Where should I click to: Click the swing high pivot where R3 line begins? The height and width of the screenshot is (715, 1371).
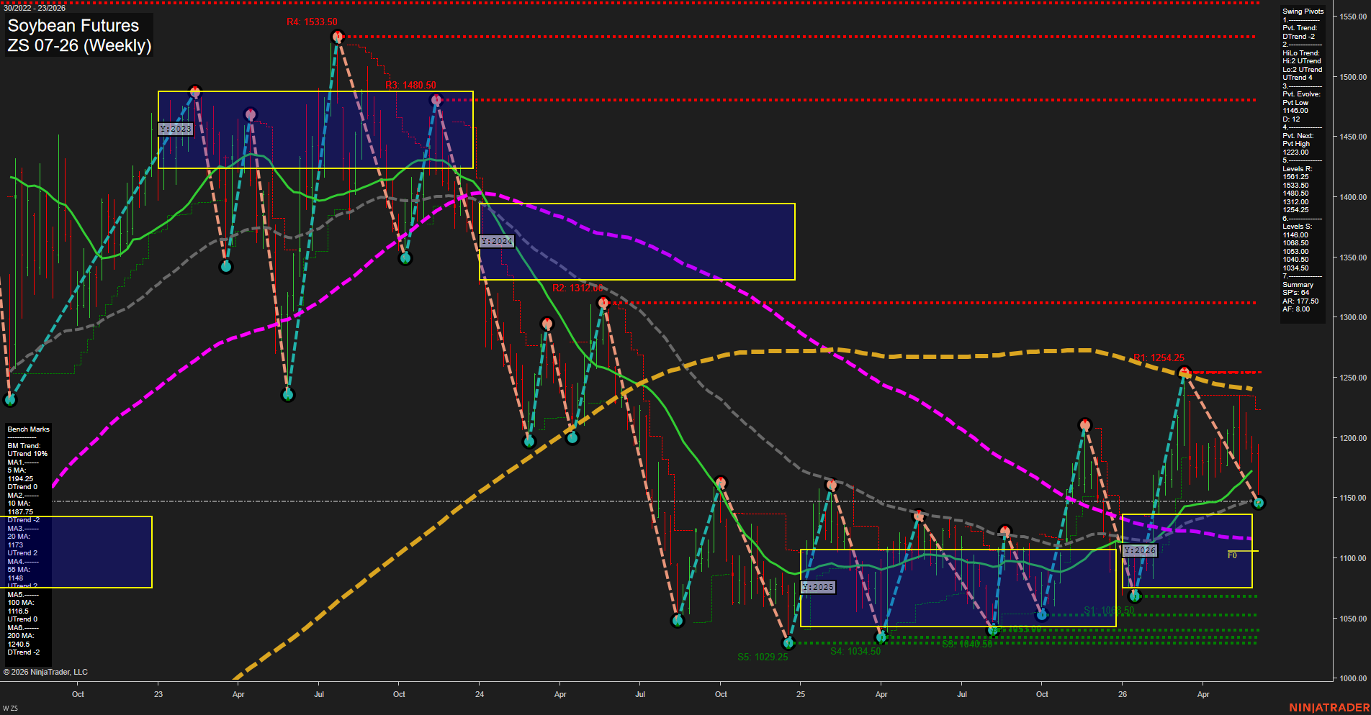coord(436,100)
